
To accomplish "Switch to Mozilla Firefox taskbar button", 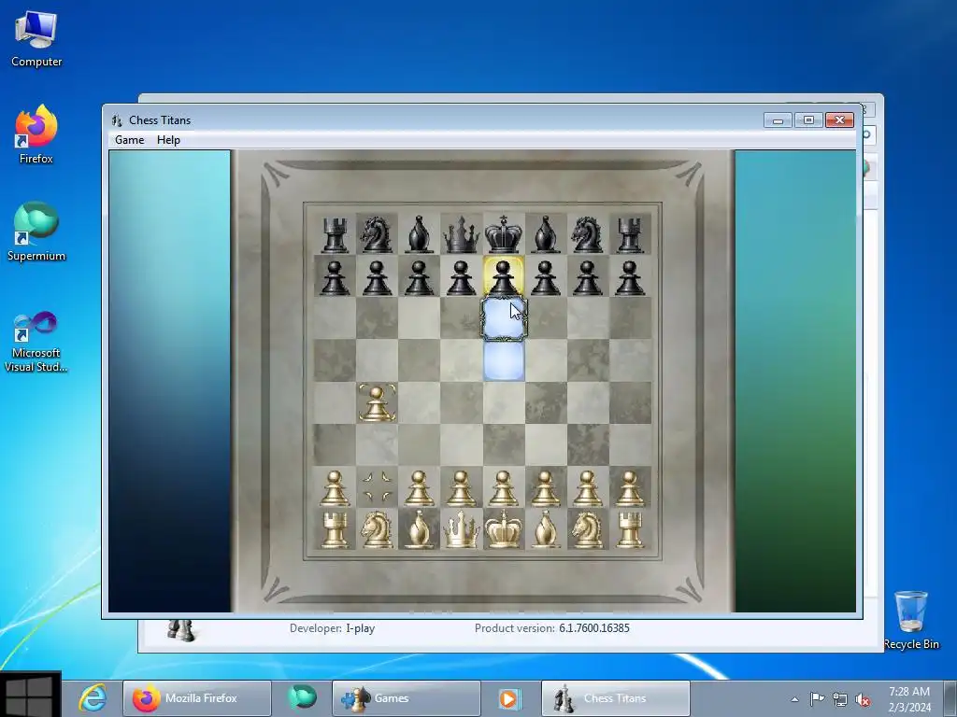I will pyautogui.click(x=196, y=698).
